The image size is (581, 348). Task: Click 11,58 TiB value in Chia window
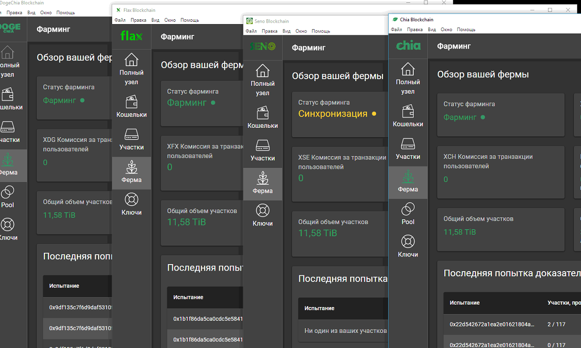click(x=460, y=232)
